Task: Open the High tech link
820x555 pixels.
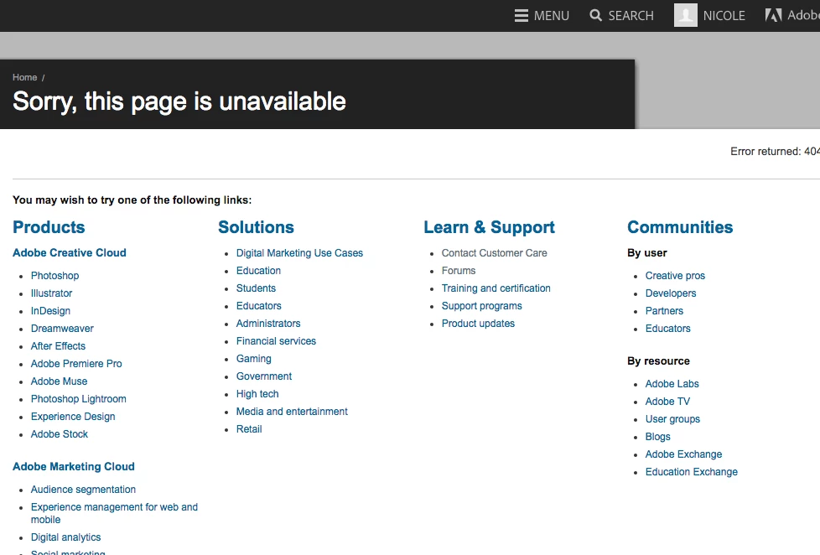Action: (x=257, y=394)
